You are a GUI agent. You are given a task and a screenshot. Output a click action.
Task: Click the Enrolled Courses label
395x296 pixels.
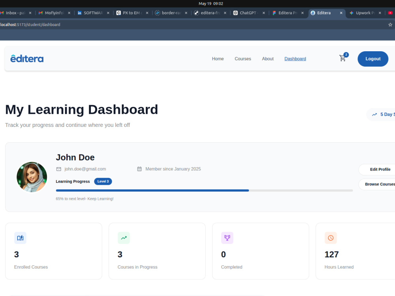(x=31, y=267)
